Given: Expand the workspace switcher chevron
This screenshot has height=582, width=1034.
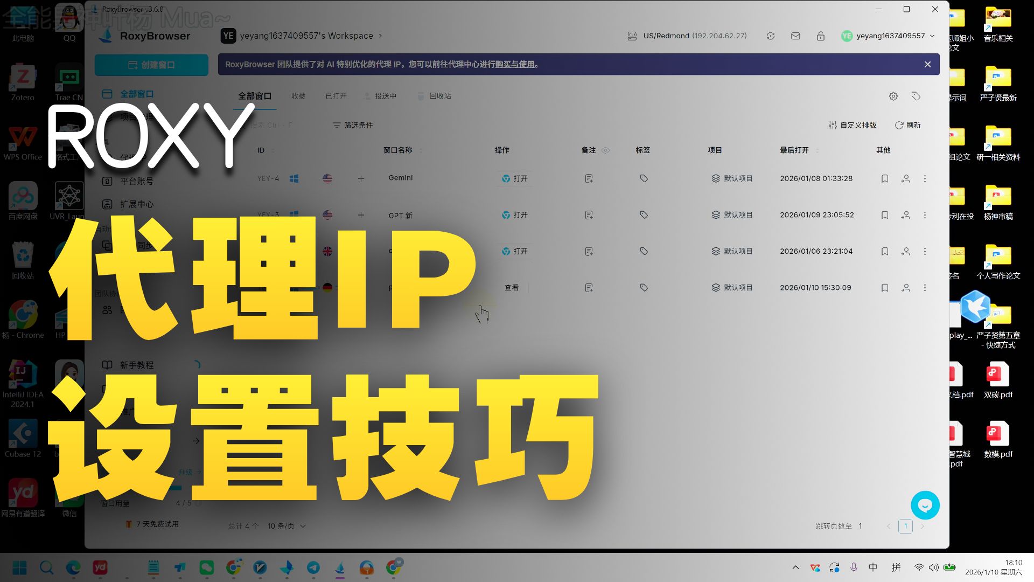Looking at the screenshot, I should (380, 36).
